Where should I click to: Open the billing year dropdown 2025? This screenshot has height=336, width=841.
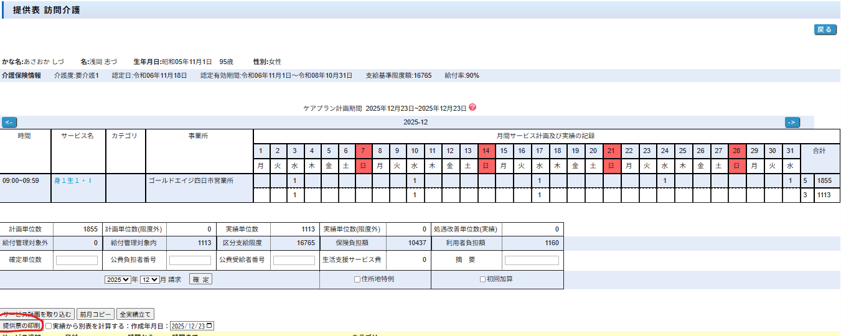coord(118,279)
